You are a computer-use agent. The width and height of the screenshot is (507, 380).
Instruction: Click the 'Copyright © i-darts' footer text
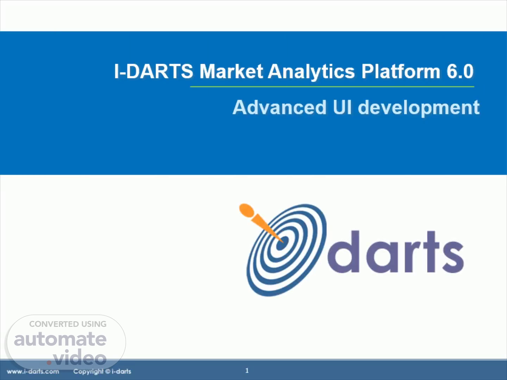click(102, 372)
